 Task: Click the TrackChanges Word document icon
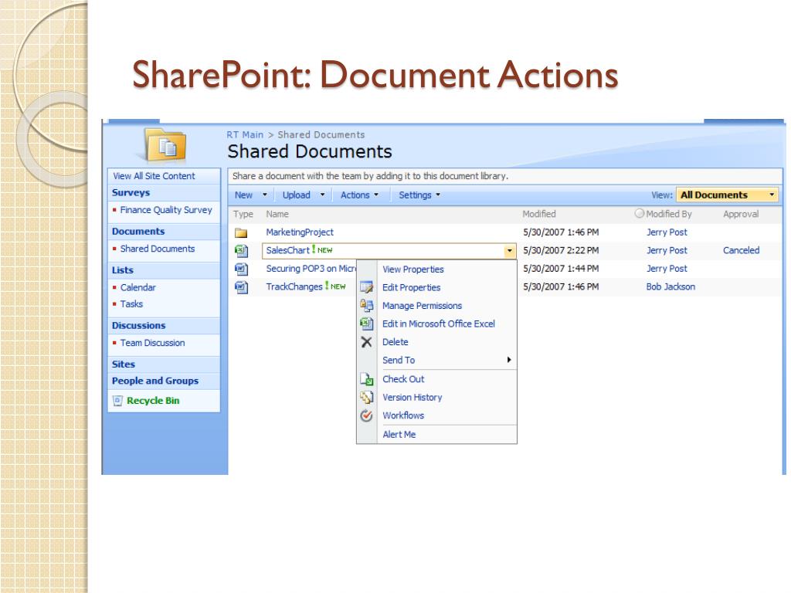click(241, 287)
